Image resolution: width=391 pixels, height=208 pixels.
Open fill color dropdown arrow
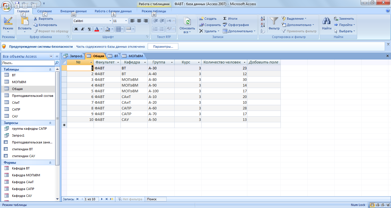point(112,29)
